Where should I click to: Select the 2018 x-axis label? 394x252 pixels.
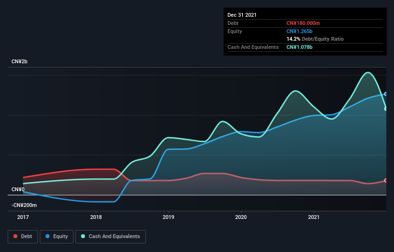[96, 217]
